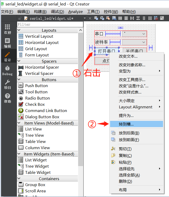Viewport: 169px width, 197px height.
Task: Collapse the Spacers category
Action: click(x=19, y=61)
